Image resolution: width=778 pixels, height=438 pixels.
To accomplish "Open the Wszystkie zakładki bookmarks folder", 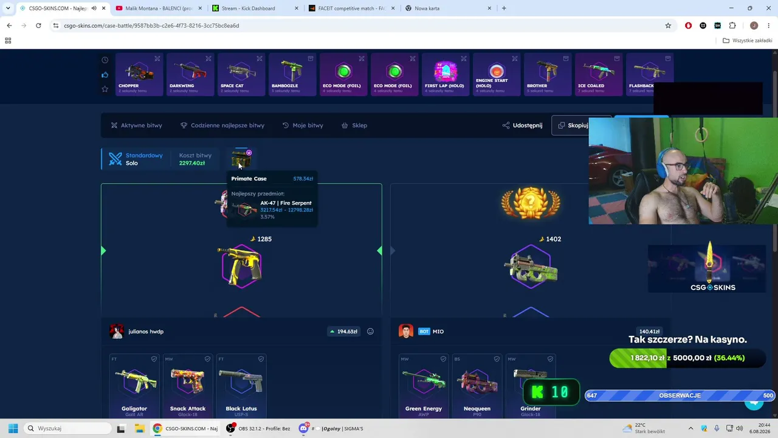I will click(748, 41).
